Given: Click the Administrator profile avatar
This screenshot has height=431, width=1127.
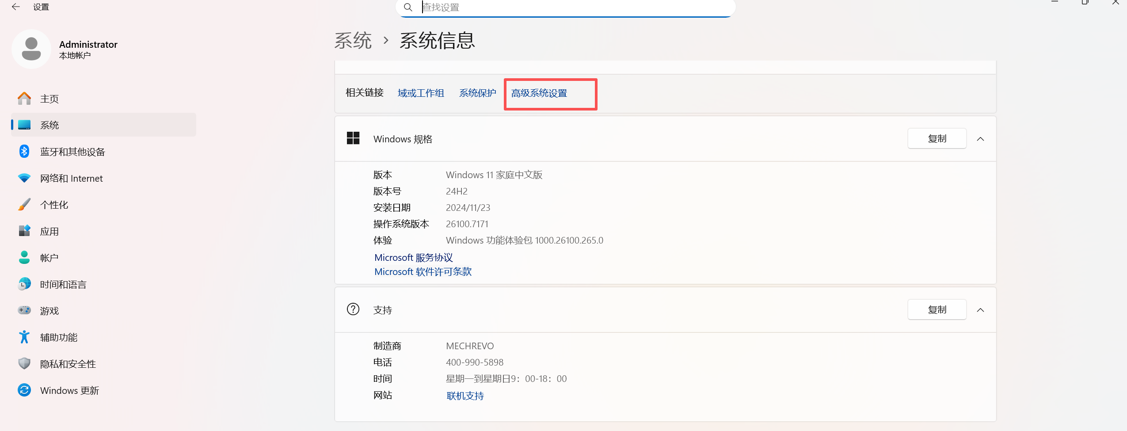Looking at the screenshot, I should [31, 49].
